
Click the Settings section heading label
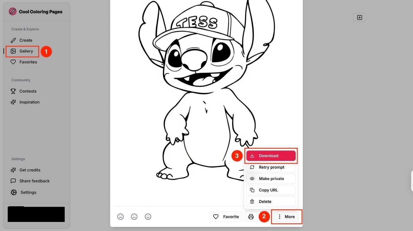18,159
